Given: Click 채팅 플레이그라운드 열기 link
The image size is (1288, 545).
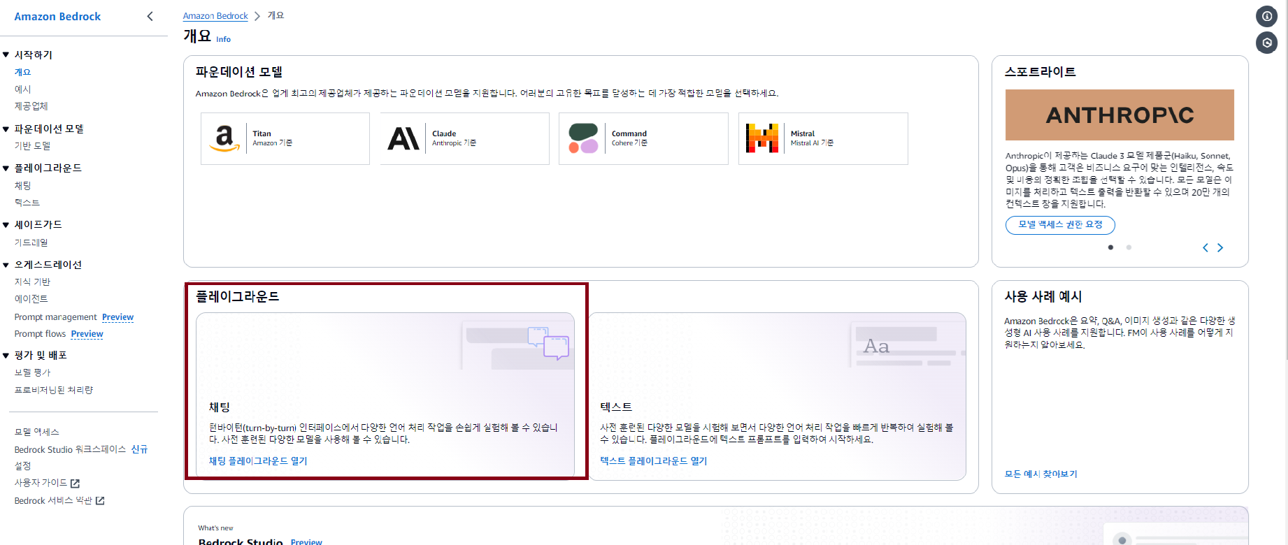Looking at the screenshot, I should pos(258,461).
